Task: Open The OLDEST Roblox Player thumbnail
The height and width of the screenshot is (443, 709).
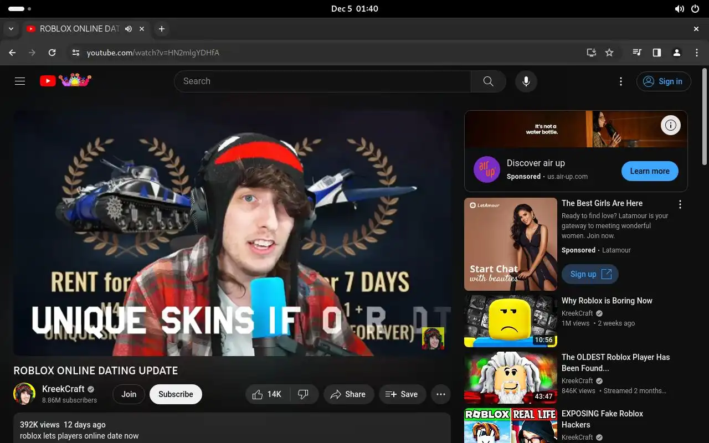Action: tap(511, 378)
